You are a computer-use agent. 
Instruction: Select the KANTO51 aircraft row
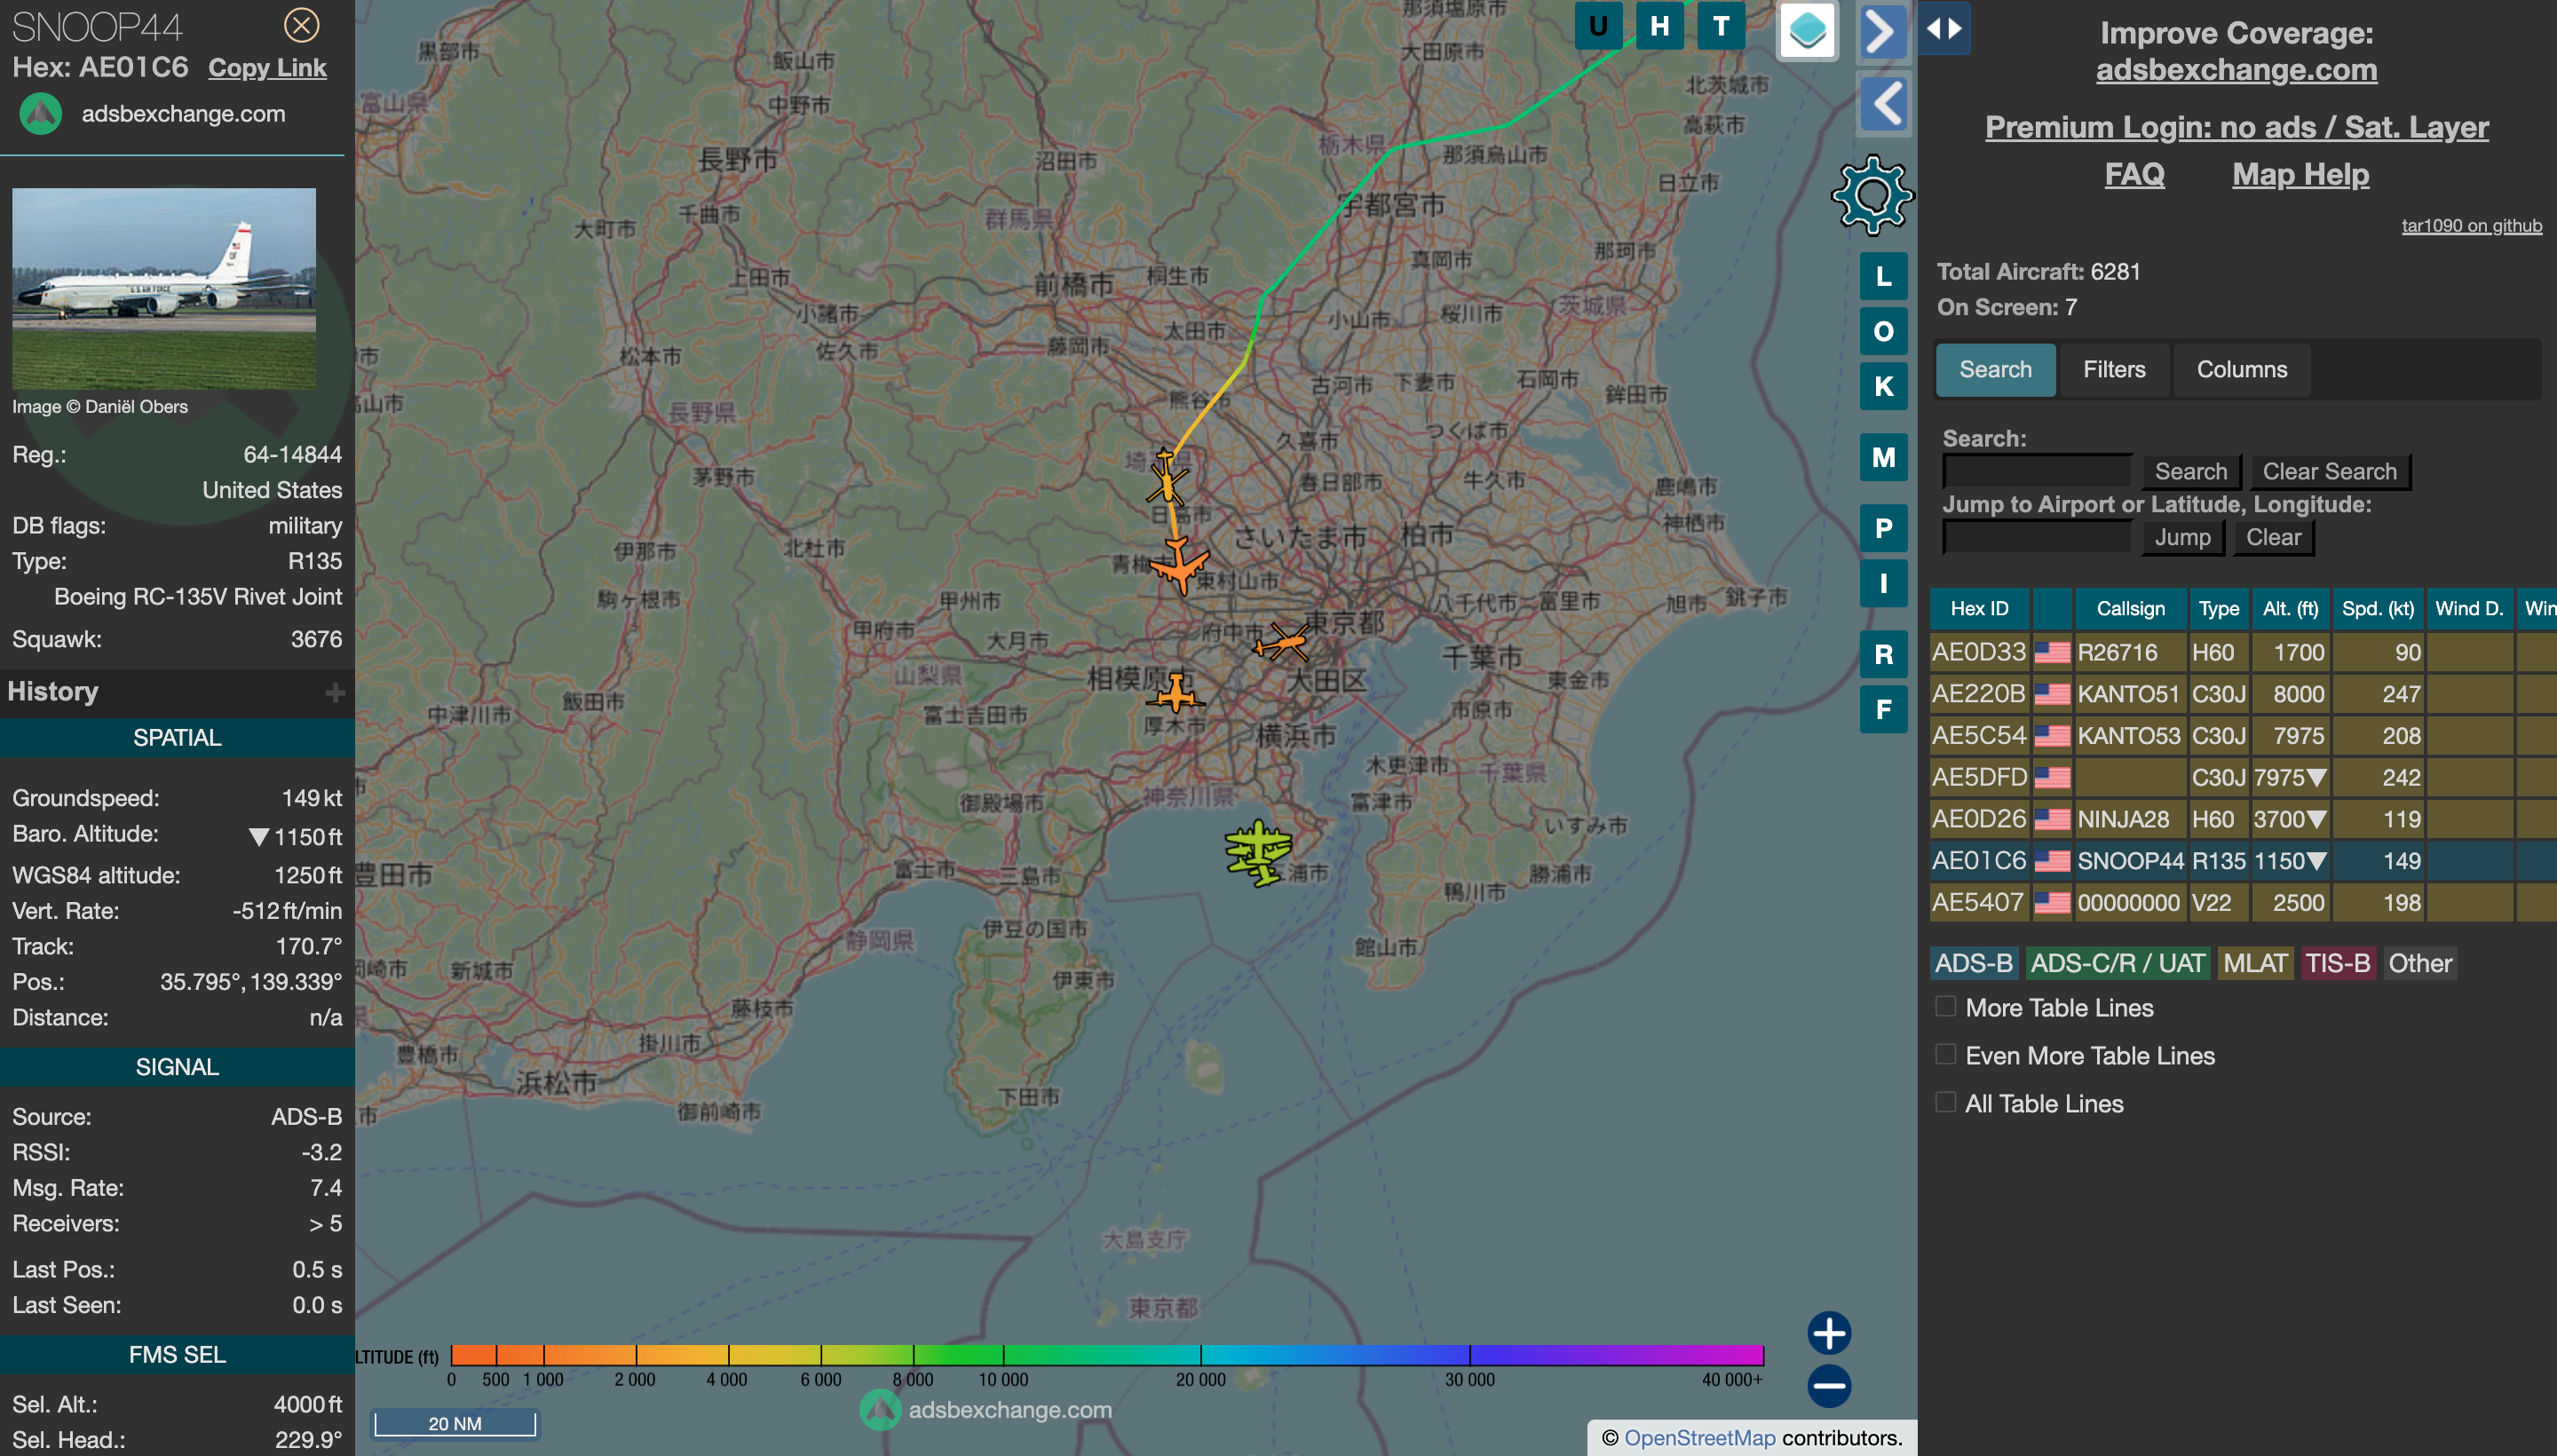coord(2243,694)
